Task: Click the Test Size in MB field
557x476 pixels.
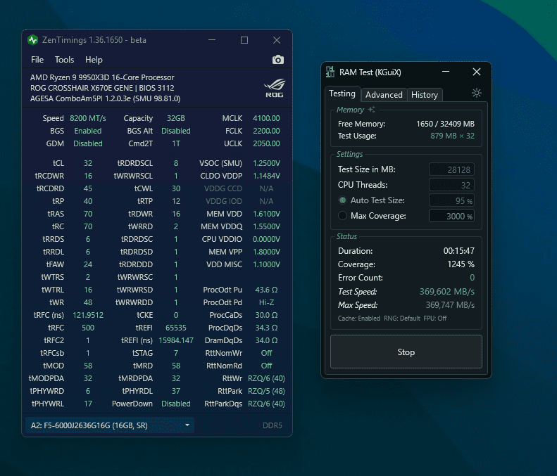Action: [x=451, y=169]
